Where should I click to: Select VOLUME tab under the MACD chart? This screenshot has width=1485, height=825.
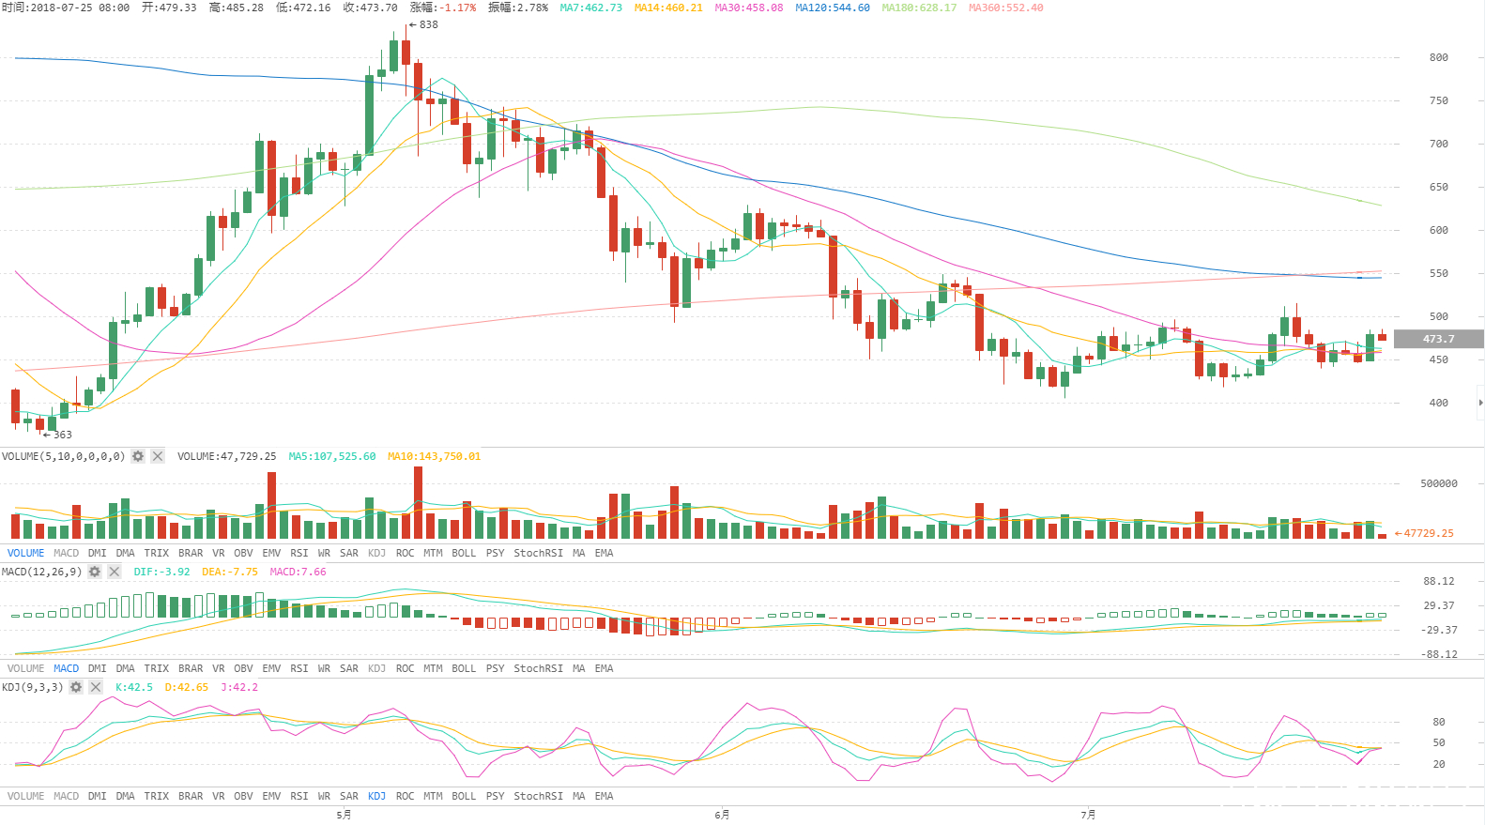click(x=25, y=668)
